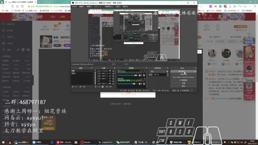Open OBS 文件(F) menu

pyautogui.click(x=74, y=6)
